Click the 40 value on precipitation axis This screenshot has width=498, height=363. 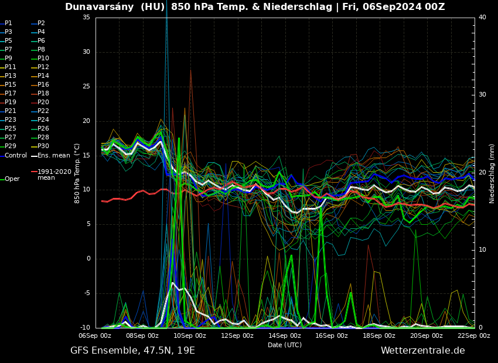pyautogui.click(x=482, y=18)
